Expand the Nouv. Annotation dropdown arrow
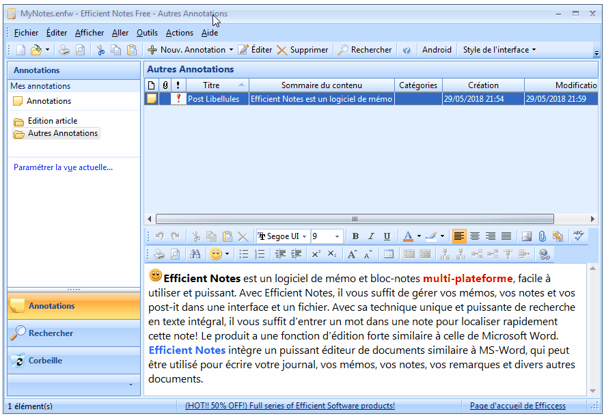The height and width of the screenshot is (416, 604). point(231,50)
